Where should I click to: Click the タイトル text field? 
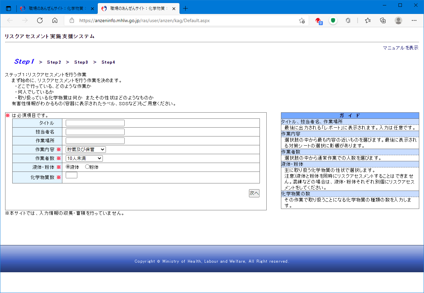point(95,123)
